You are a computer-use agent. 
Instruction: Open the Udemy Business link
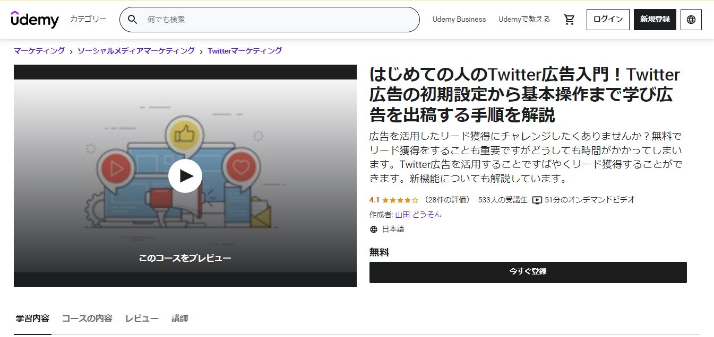click(x=459, y=19)
